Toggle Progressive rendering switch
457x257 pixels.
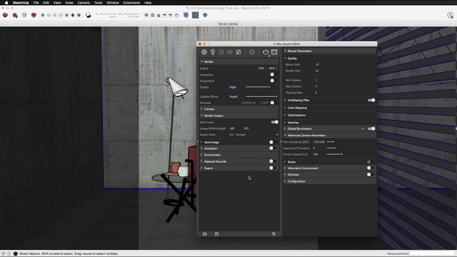point(273,81)
